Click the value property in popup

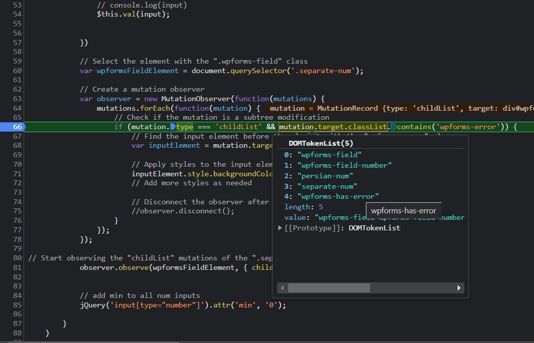click(374, 217)
